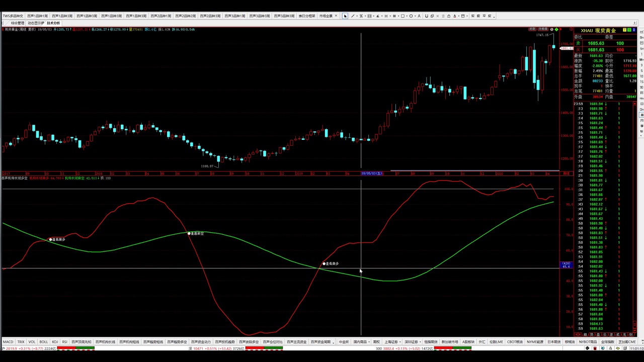Click the buy price 1681.63

[x=596, y=50]
